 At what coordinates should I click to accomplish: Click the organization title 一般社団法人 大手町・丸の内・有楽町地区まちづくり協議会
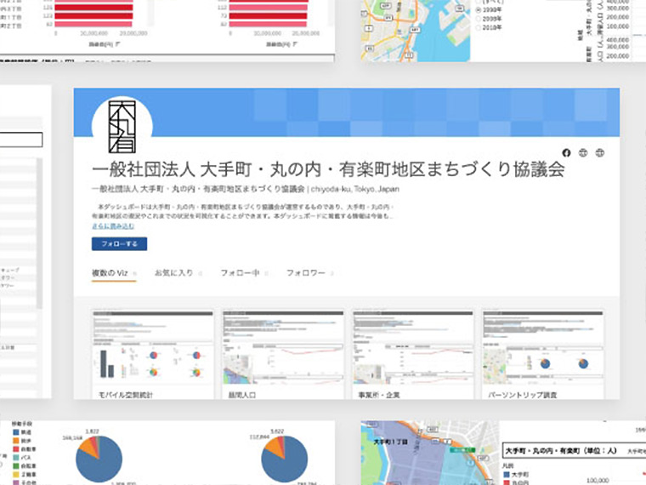tap(328, 169)
